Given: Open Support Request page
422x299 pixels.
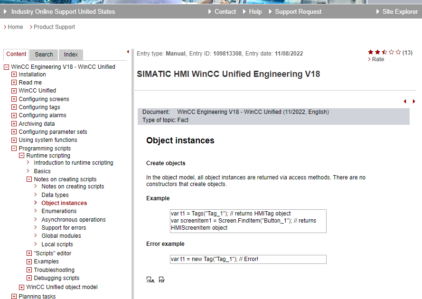Looking at the screenshot, I should pos(298,11).
